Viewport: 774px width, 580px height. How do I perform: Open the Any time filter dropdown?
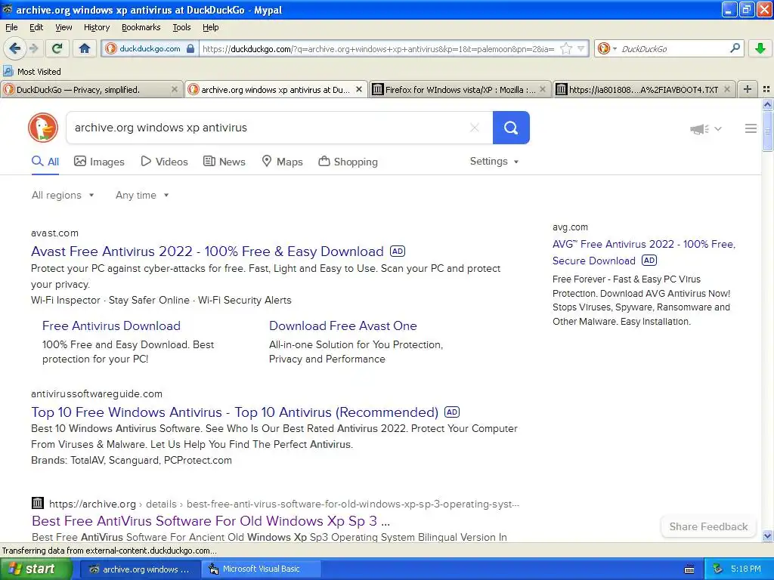pos(142,195)
